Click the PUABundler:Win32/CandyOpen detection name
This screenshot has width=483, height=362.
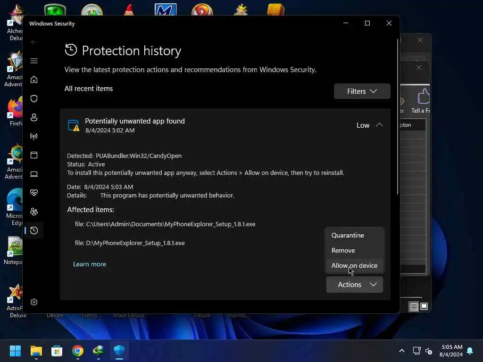tap(138, 156)
